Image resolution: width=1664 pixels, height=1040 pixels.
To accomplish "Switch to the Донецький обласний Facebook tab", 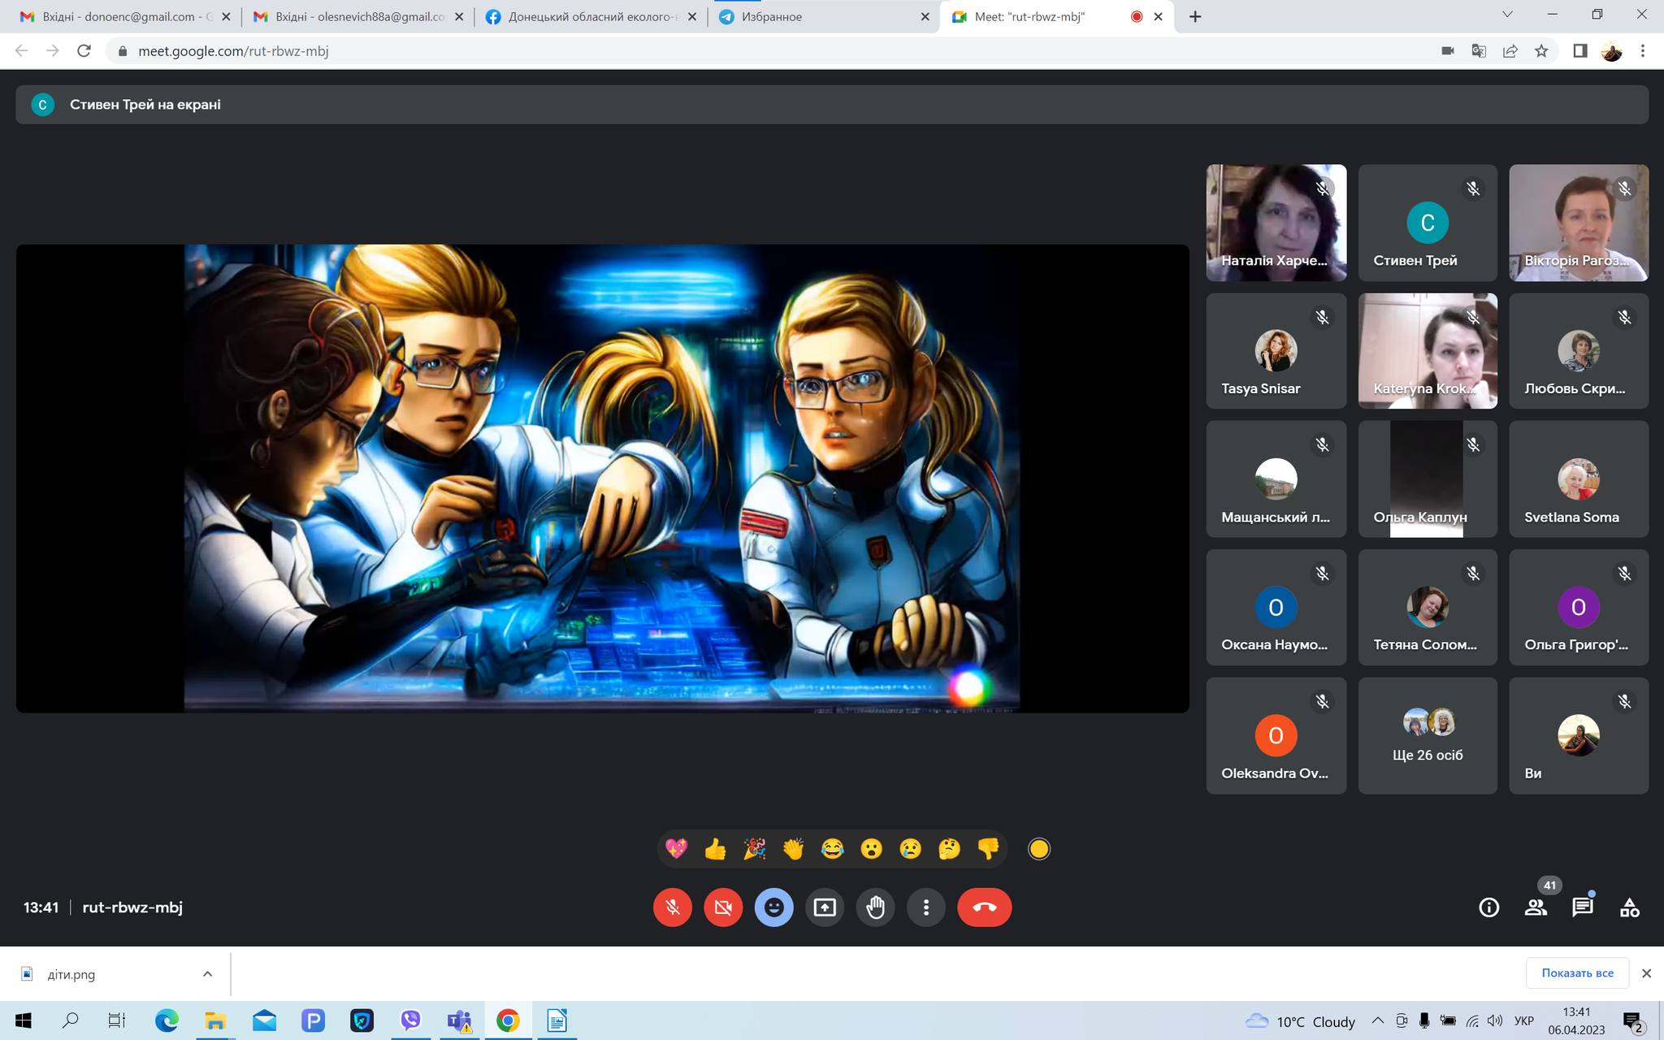I will coord(589,16).
